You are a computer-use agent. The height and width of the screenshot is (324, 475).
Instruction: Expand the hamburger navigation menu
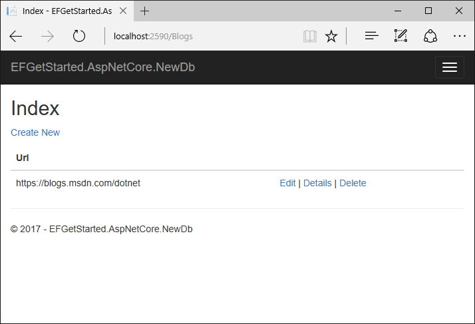tap(449, 67)
